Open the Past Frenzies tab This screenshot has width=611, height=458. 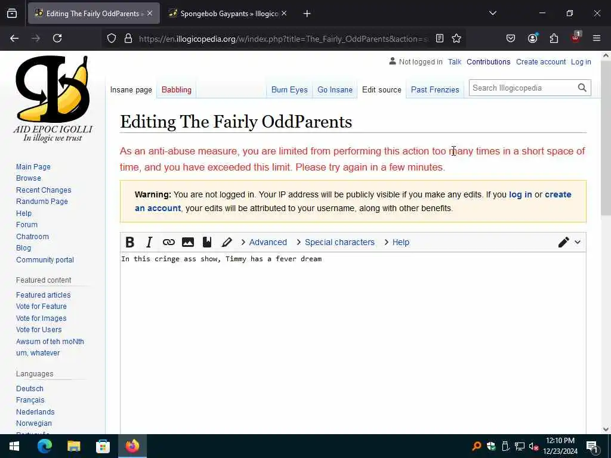click(435, 90)
